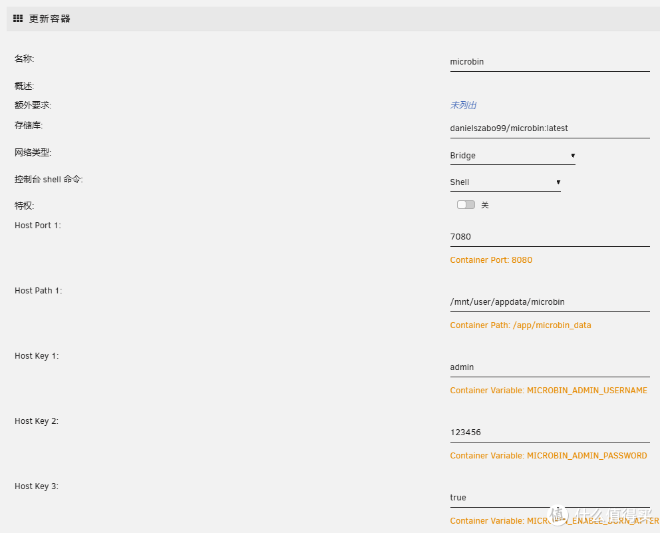Click the 名称 field containing microbin

(x=550, y=62)
